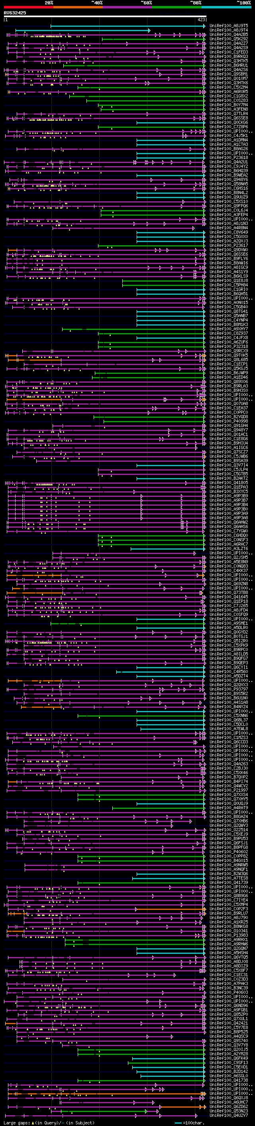Viewport: 255px width, 1126px height.
Task: Open hit UniRef100_B6HRU1
Action: [x=229, y=65]
